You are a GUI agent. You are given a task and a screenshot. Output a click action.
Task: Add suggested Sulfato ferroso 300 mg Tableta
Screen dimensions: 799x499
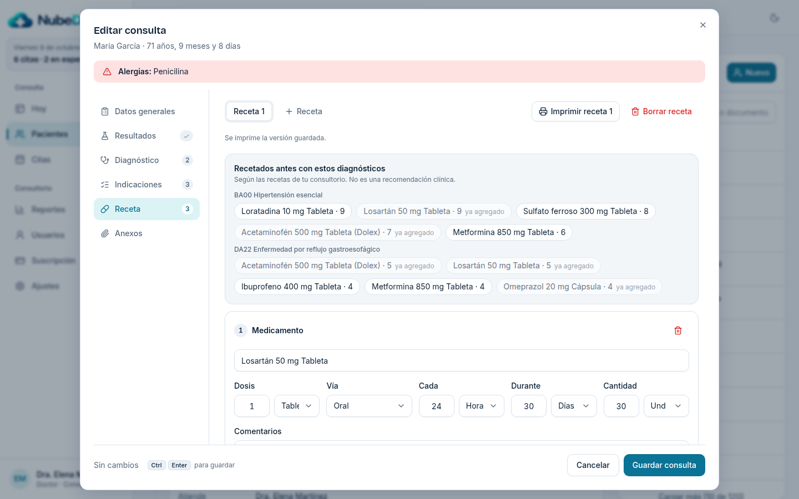pos(585,211)
